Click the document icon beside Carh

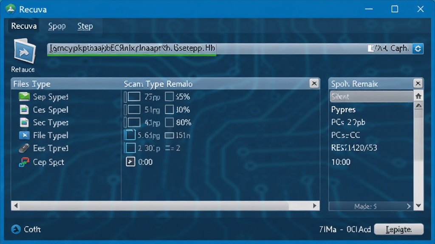370,49
